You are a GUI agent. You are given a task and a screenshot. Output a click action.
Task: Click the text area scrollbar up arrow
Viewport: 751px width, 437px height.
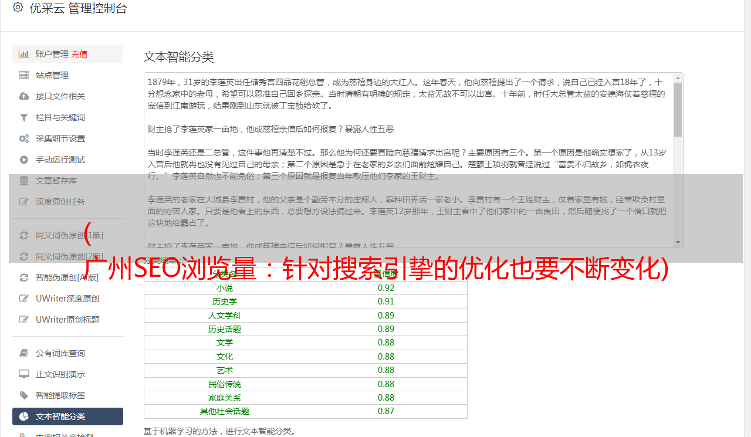[678, 78]
